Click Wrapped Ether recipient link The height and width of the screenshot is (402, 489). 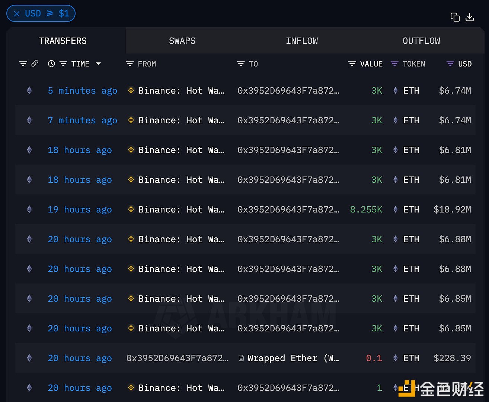293,358
